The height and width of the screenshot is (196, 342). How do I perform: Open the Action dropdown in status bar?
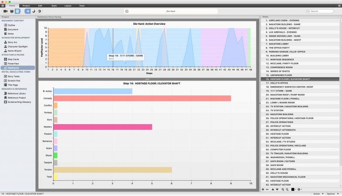coord(318,194)
